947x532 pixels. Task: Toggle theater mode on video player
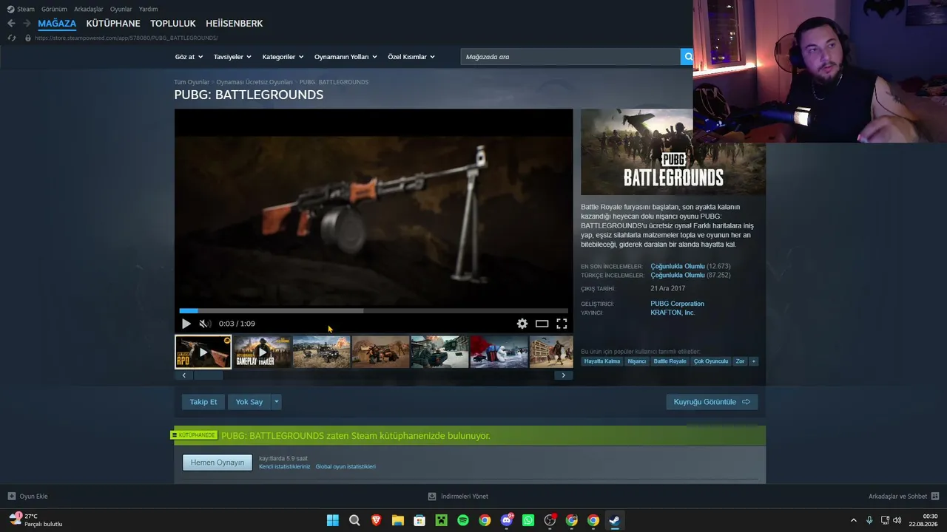point(542,324)
